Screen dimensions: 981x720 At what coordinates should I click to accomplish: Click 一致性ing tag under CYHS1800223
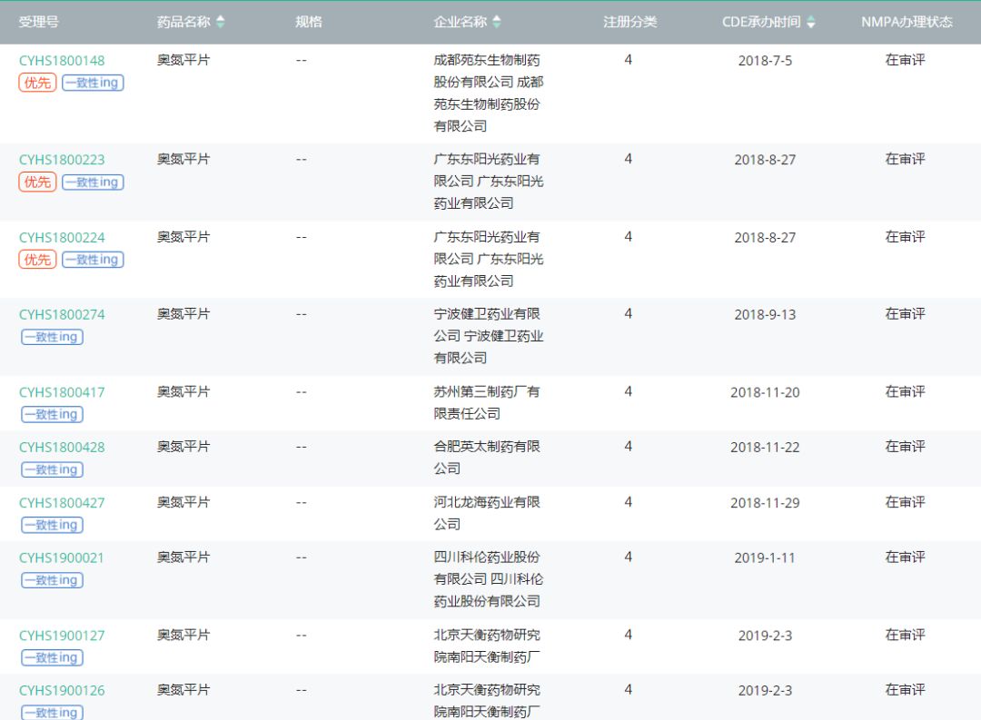click(x=93, y=182)
